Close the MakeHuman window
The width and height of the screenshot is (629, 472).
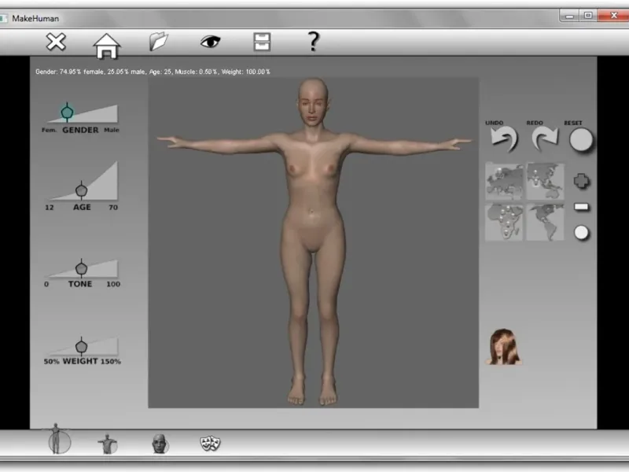pyautogui.click(x=614, y=16)
